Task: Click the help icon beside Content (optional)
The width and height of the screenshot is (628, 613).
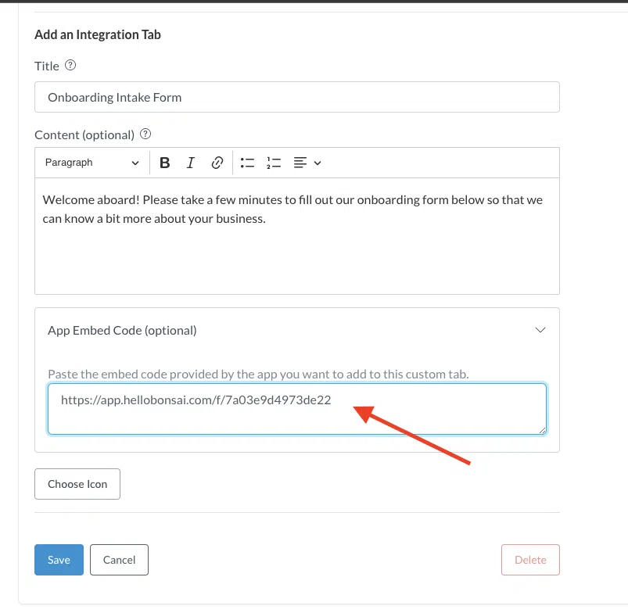Action: [x=145, y=134]
